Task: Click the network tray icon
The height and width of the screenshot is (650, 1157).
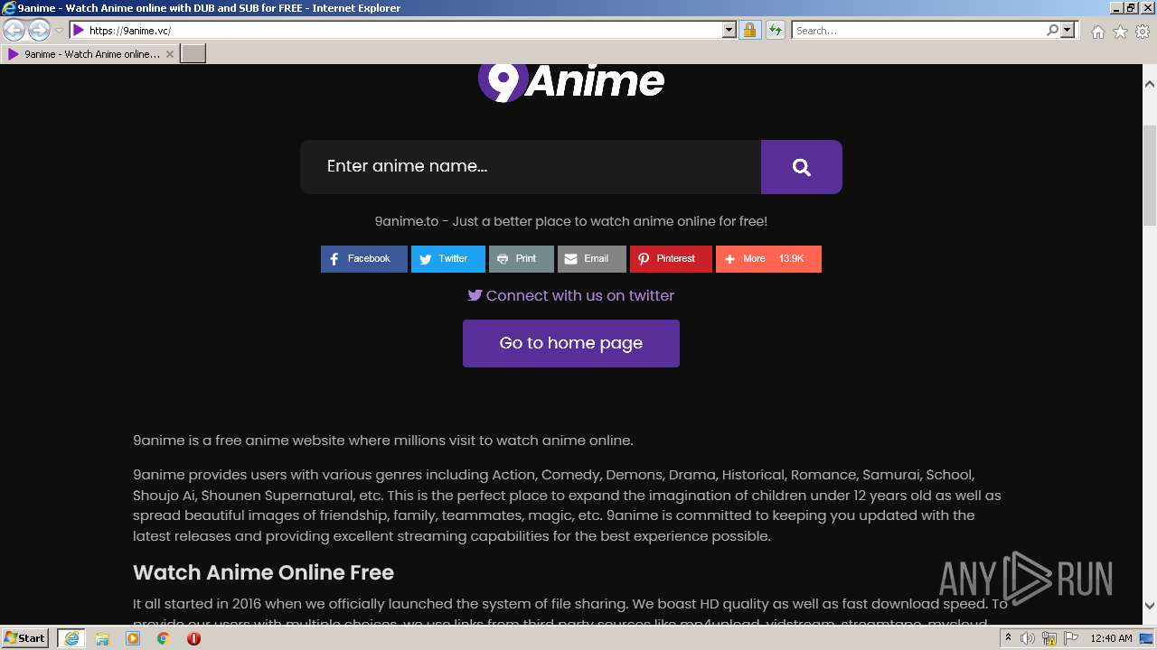Action: [x=1049, y=638]
